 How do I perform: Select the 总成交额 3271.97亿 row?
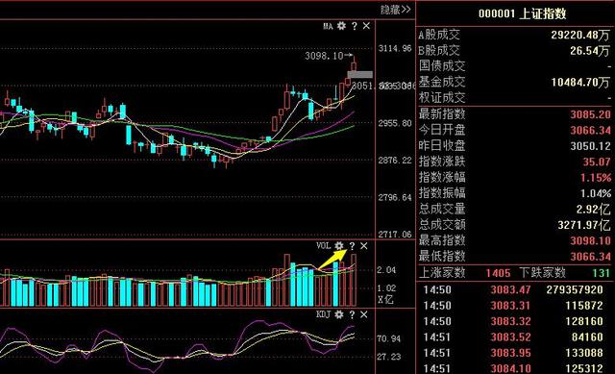click(515, 225)
